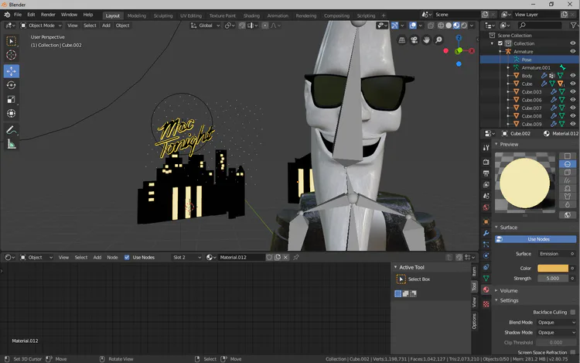The width and height of the screenshot is (580, 363).
Task: Select the flat plane material preview type
Action: (568, 156)
